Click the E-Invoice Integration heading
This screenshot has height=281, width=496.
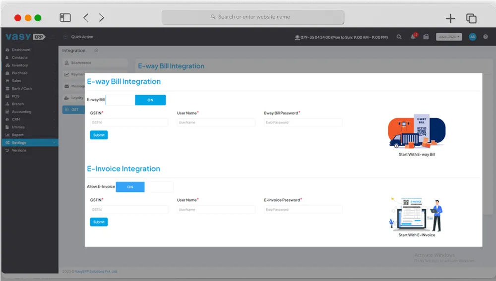[124, 169]
